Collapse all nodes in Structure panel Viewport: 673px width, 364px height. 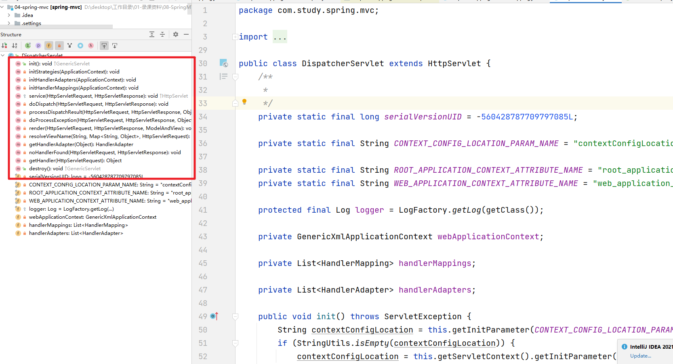tap(162, 34)
